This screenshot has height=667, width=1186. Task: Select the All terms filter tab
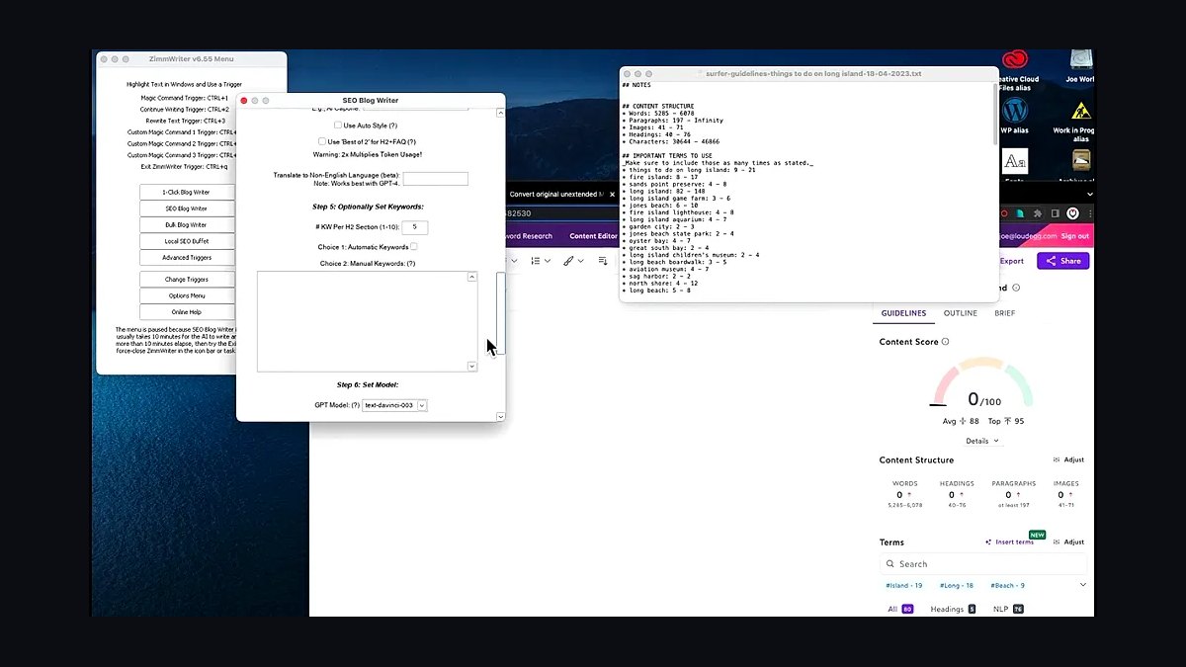tap(900, 609)
